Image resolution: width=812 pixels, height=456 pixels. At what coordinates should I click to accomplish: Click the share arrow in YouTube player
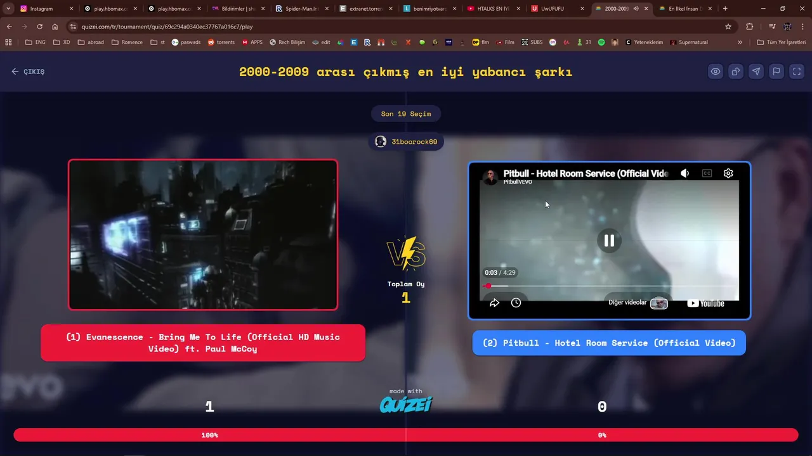click(494, 303)
